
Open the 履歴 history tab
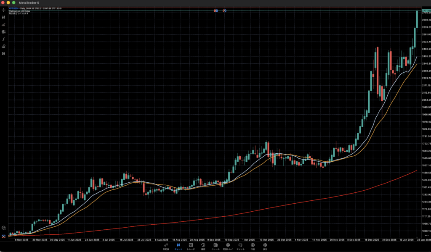[x=203, y=246]
